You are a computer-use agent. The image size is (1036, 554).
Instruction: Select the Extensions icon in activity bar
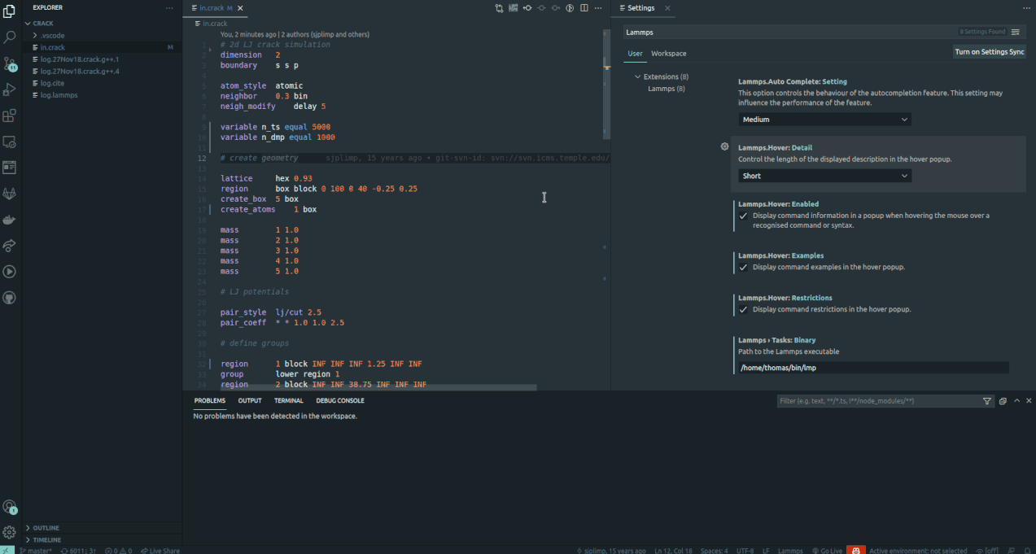pyautogui.click(x=9, y=116)
